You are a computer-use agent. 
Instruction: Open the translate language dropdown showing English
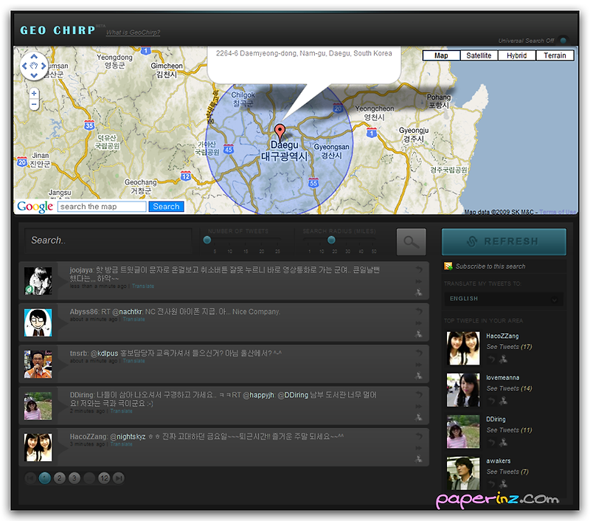click(x=504, y=299)
